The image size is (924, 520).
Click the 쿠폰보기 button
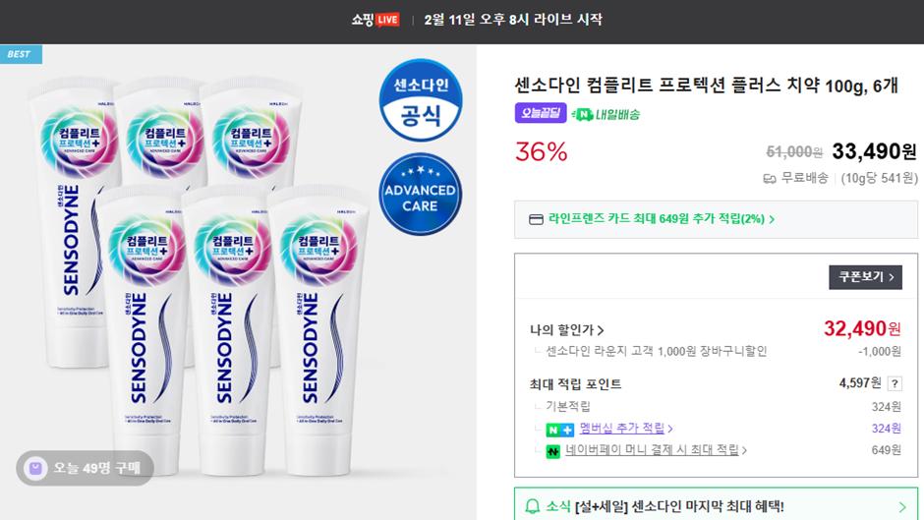tap(865, 277)
